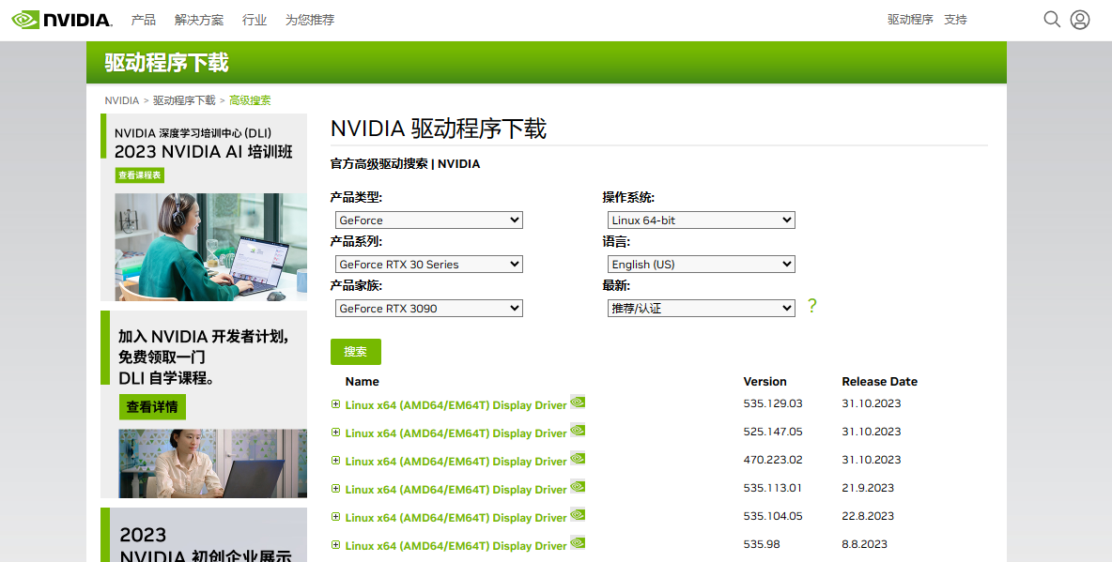Click 高级搜索 breadcrumb link
This screenshot has width=1112, height=562.
coord(250,100)
